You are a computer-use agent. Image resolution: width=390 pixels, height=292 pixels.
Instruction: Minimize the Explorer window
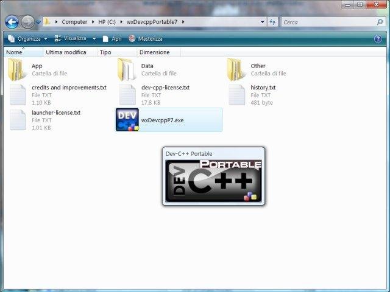point(348,5)
